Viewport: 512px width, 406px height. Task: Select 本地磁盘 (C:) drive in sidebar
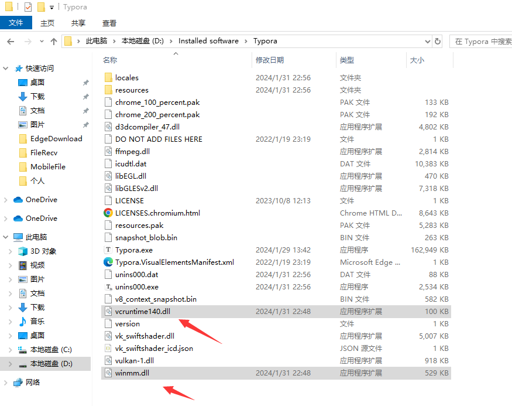(51, 349)
